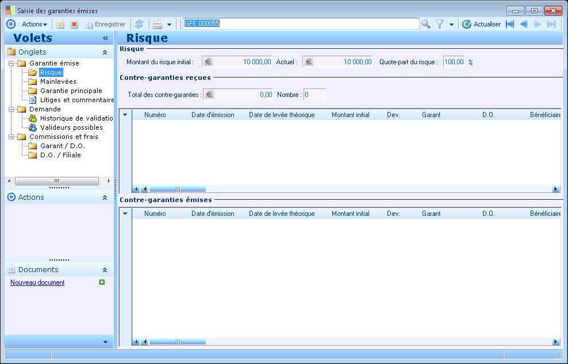Click horizontal scrollbar of contre-garanties reçues grid
This screenshot has width=568, height=364.
click(178, 189)
